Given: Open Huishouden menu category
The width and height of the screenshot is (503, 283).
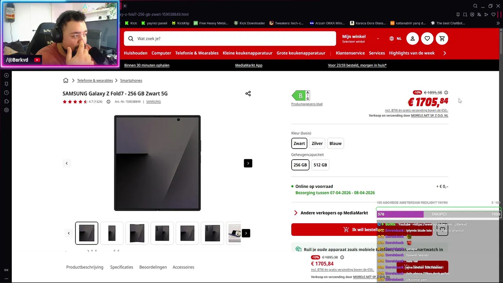Looking at the screenshot, I should (136, 53).
